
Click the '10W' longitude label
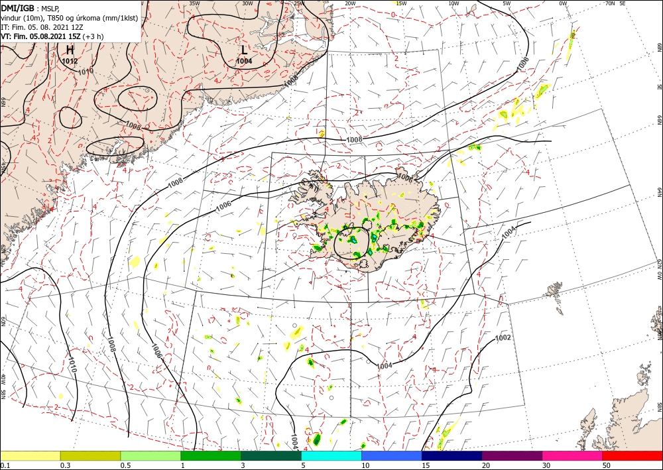pos(453,3)
